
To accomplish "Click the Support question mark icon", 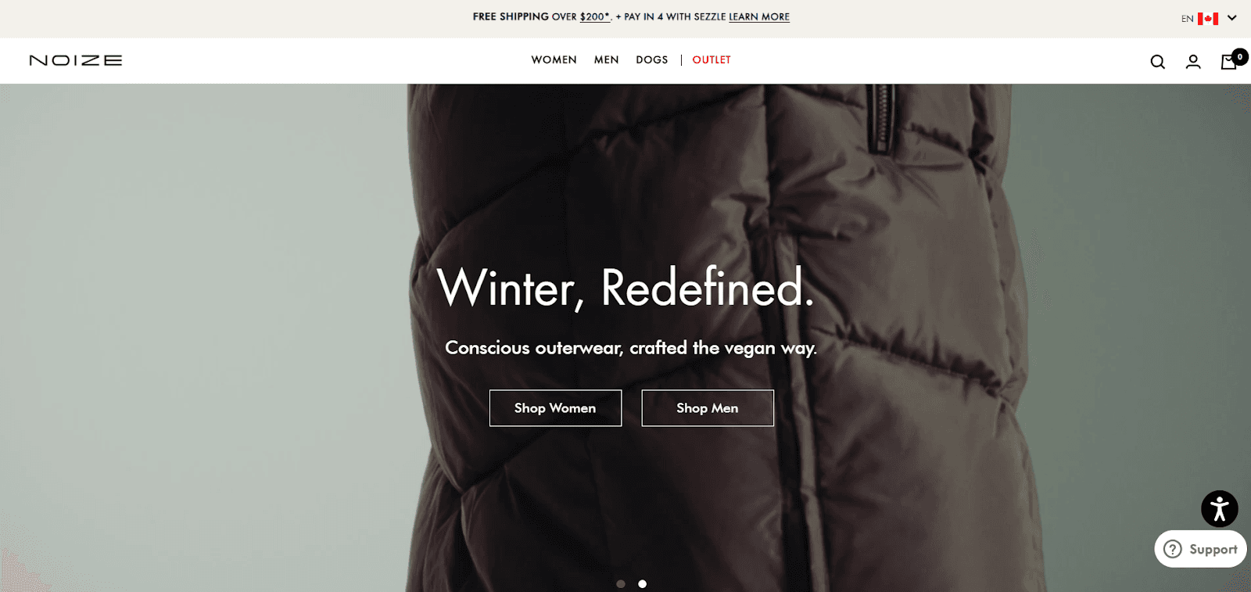I will tap(1173, 549).
